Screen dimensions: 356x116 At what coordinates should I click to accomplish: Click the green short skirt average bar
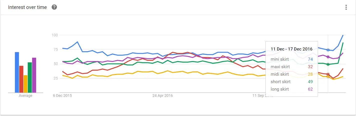30,77
